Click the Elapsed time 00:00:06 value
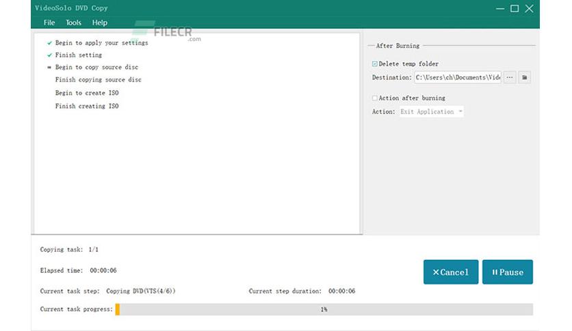572x331 pixels. [x=103, y=271]
